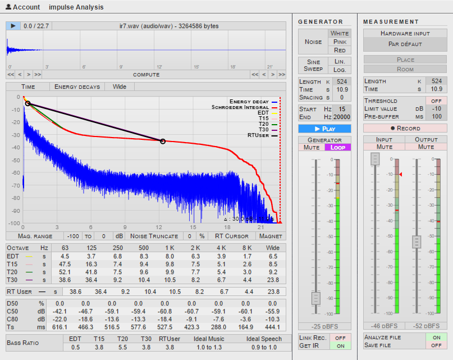Open the Hardware input Par défaut selector
Viewport: 453px width, 360px height.
tap(405, 44)
